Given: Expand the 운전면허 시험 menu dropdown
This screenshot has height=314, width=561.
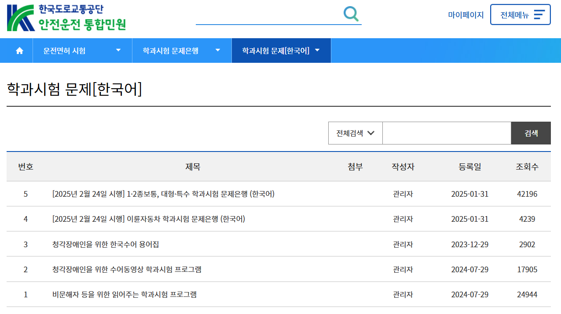Looking at the screenshot, I should (82, 51).
